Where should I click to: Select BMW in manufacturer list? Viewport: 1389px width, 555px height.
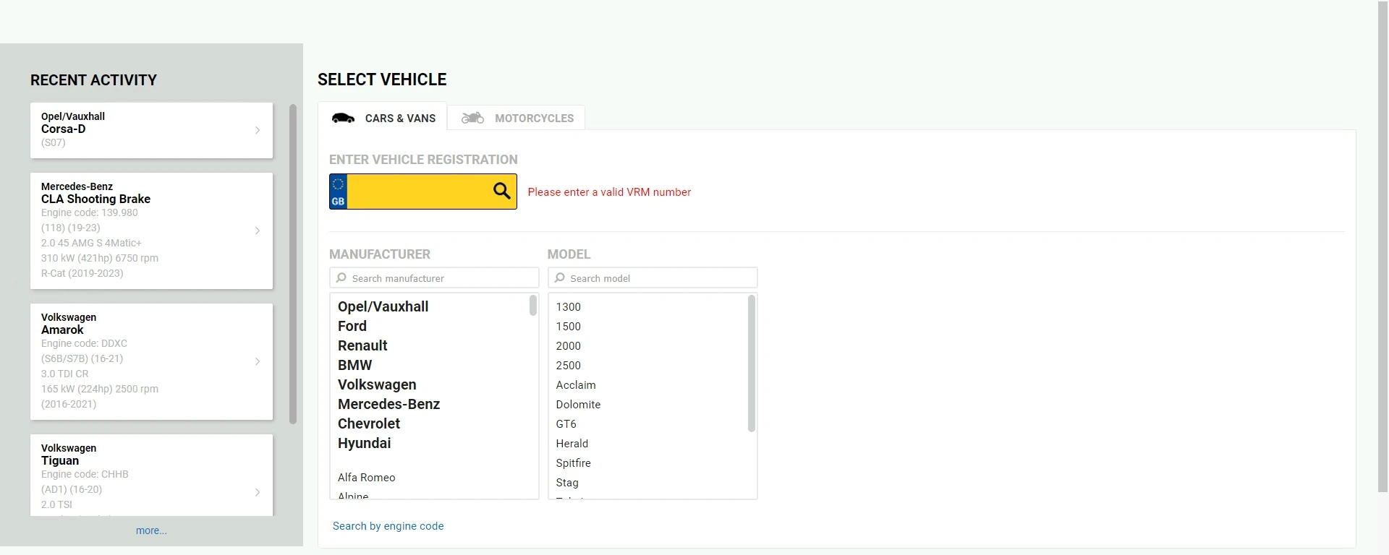[x=354, y=365]
